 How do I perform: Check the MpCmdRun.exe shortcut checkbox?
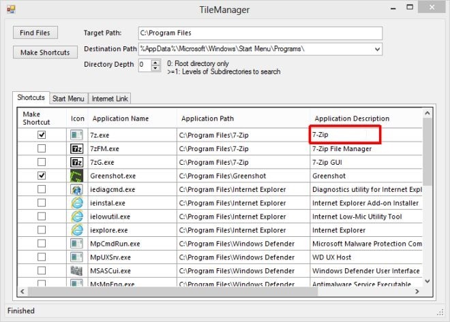(42, 244)
